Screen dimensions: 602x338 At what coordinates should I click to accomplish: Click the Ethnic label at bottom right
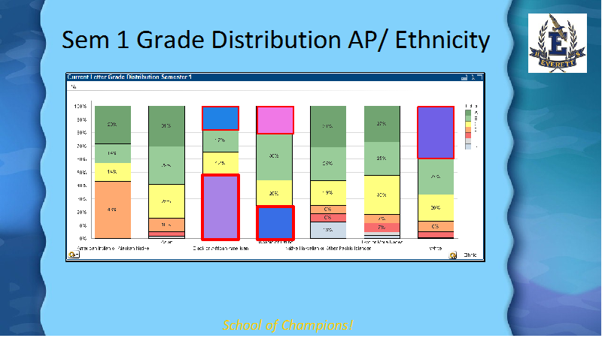470,255
